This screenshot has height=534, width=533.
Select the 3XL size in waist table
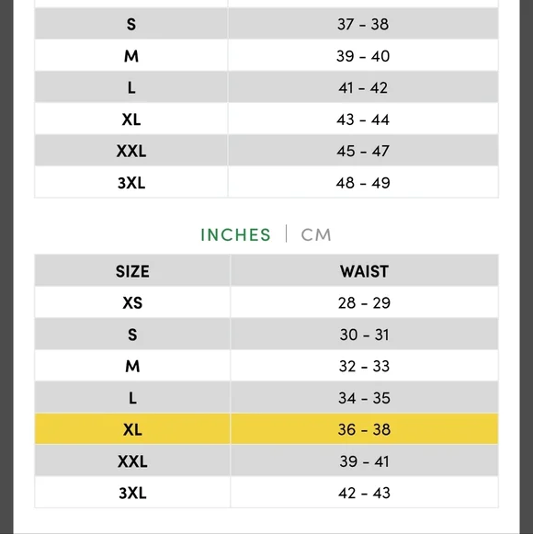pyautogui.click(x=132, y=493)
